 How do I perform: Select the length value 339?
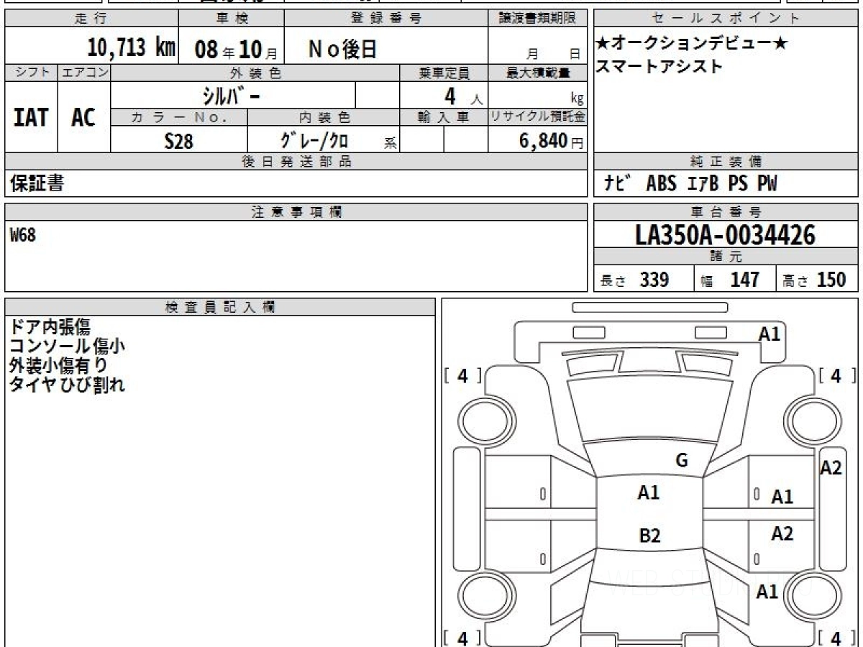click(654, 280)
